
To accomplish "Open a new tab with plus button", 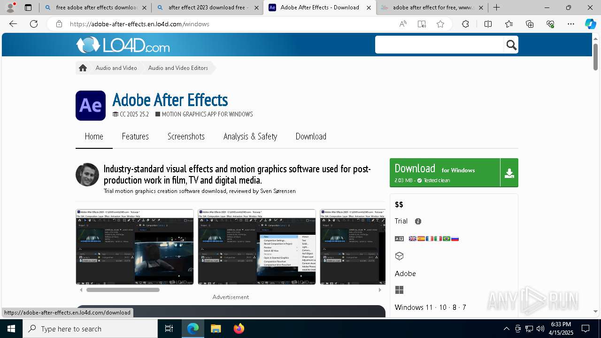I will tap(497, 8).
